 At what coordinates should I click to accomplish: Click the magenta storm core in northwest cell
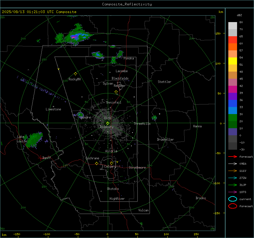(x=74, y=37)
